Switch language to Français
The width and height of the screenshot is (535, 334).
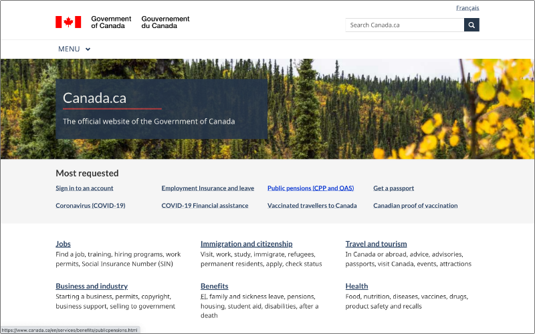(x=467, y=8)
